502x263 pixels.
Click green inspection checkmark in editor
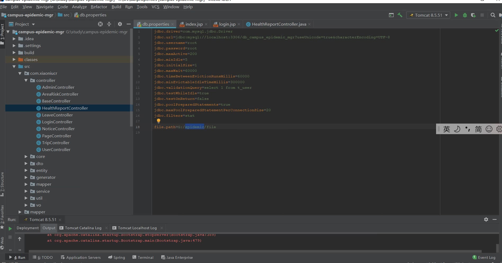point(497,31)
